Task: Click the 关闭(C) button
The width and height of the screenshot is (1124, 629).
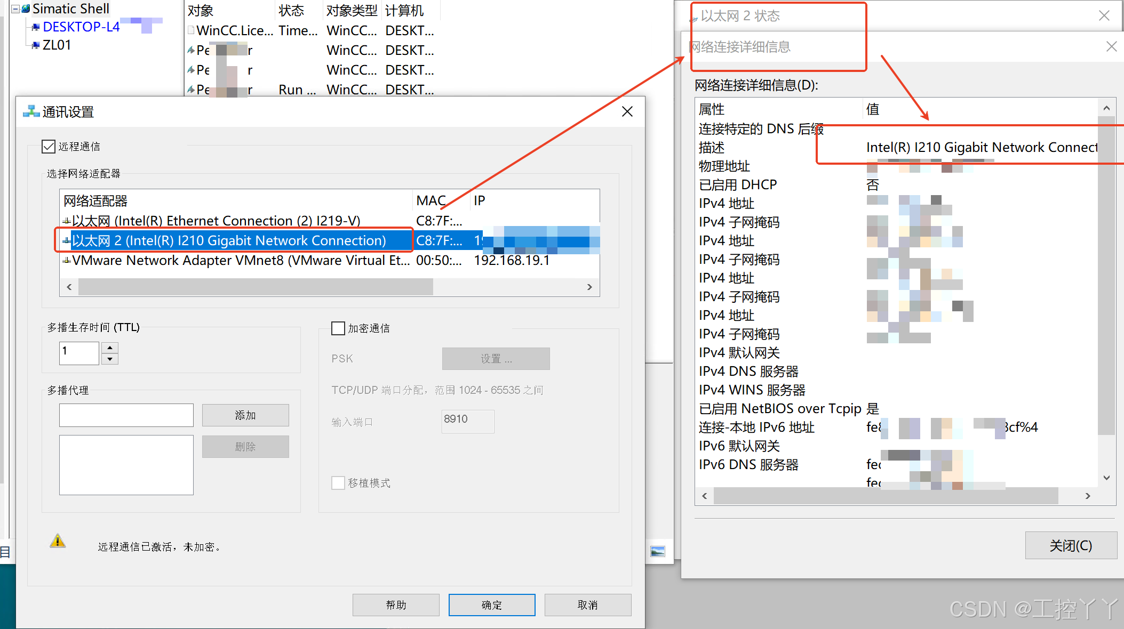Action: 1071,545
